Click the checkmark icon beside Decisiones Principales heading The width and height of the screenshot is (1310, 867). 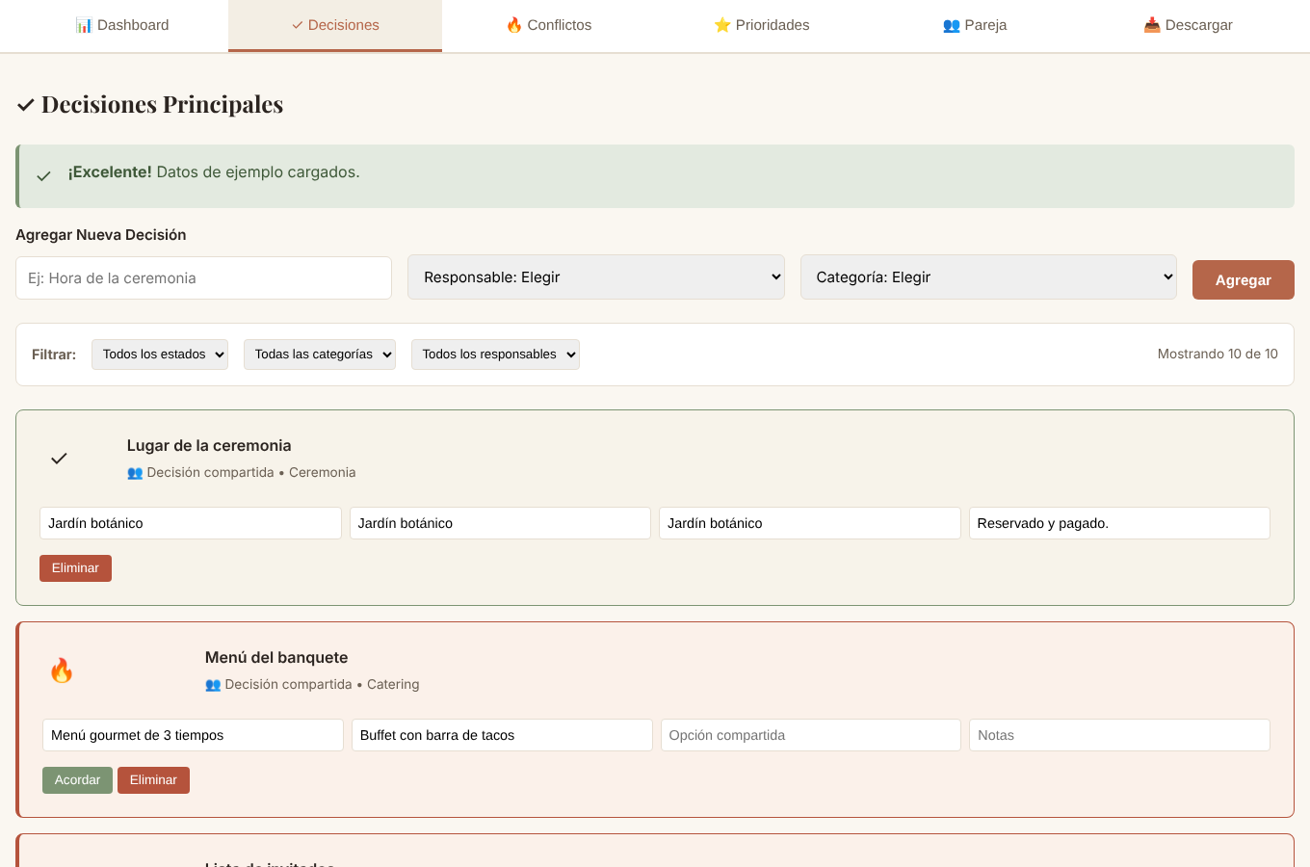coord(26,105)
